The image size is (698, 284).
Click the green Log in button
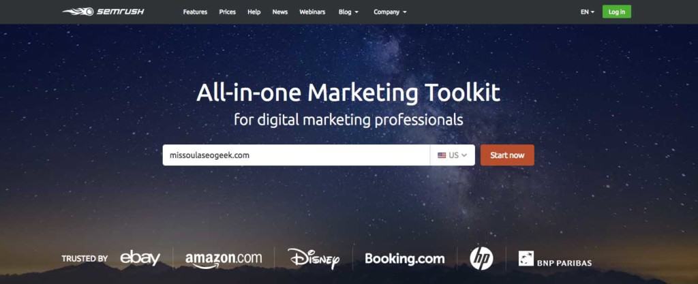[x=616, y=12]
